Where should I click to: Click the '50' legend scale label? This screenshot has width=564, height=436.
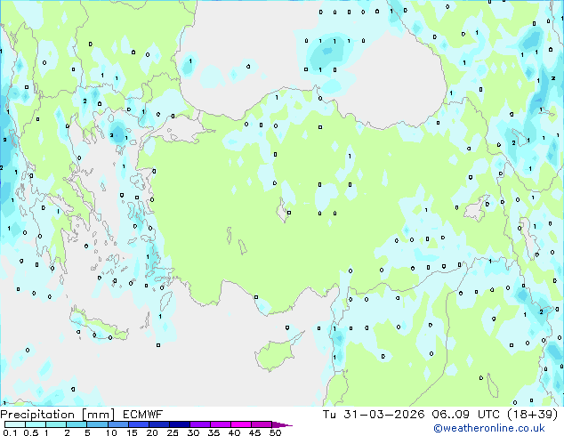[x=275, y=432]
